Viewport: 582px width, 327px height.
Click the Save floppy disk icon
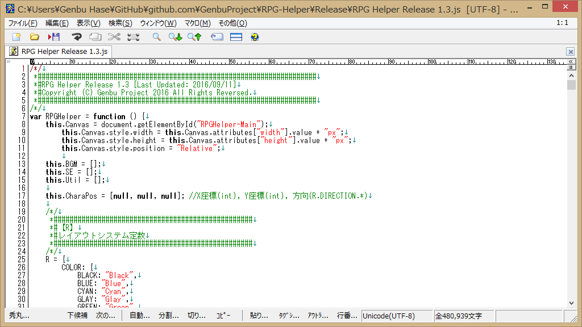(x=54, y=37)
